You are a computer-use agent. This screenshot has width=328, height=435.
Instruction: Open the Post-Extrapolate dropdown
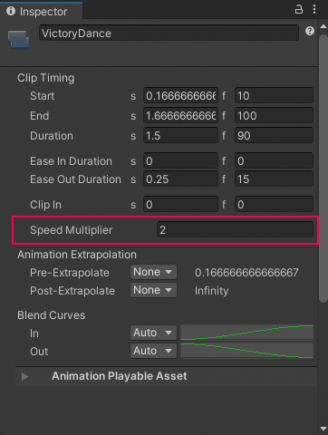(153, 290)
